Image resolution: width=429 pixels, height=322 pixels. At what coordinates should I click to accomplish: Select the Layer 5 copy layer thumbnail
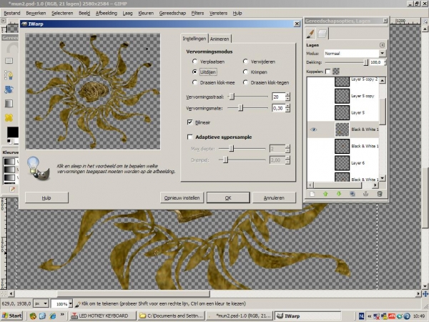pyautogui.click(x=342, y=96)
